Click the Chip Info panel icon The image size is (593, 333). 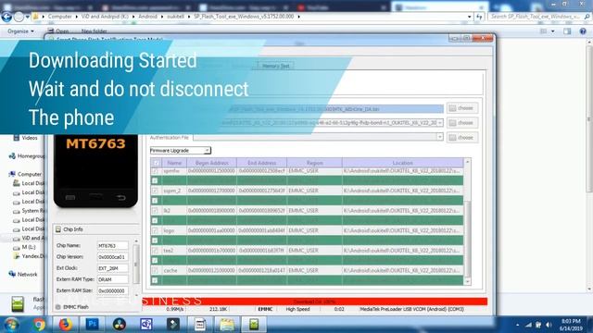coord(58,229)
